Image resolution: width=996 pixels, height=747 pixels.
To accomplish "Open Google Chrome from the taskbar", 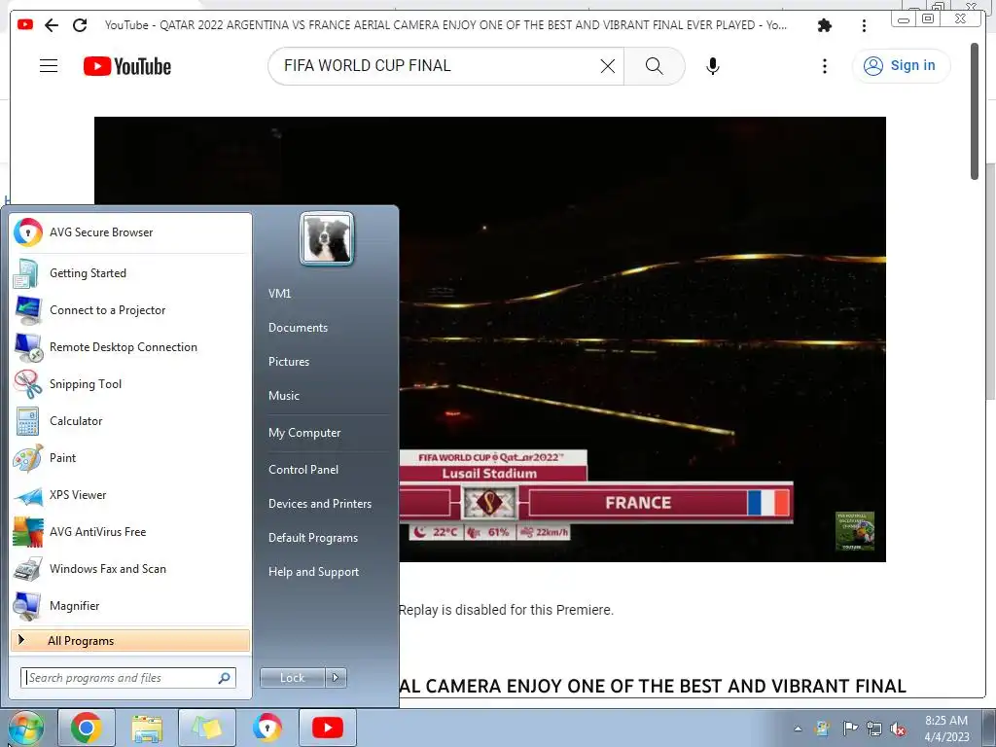I will [87, 728].
